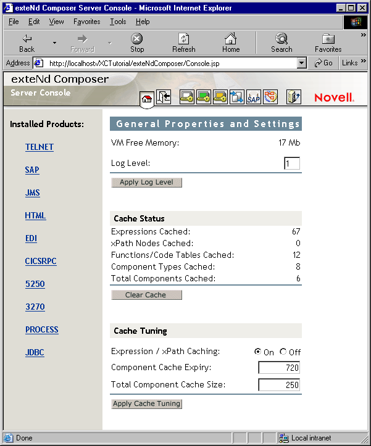Click the Apply Log Level button
Viewport: 371px width, 446px height.
pyautogui.click(x=146, y=183)
